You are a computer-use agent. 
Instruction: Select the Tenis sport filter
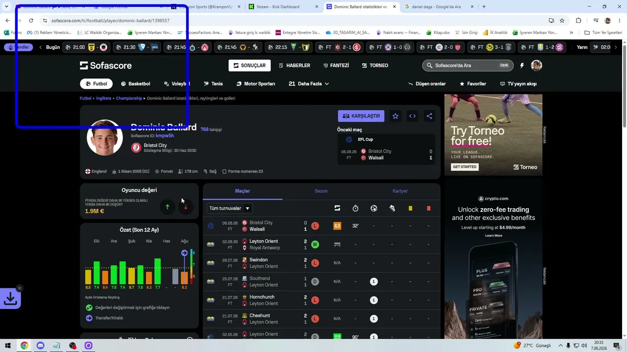click(x=213, y=84)
